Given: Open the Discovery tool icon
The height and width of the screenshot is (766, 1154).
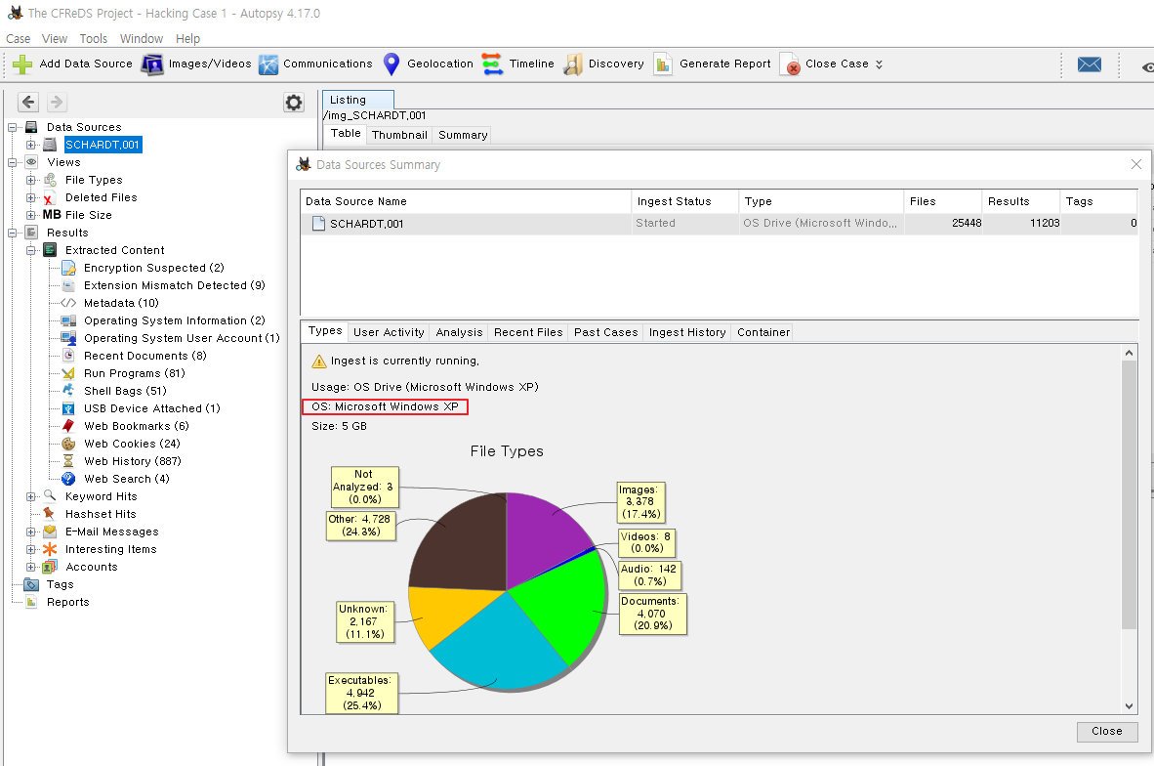Looking at the screenshot, I should click(572, 64).
